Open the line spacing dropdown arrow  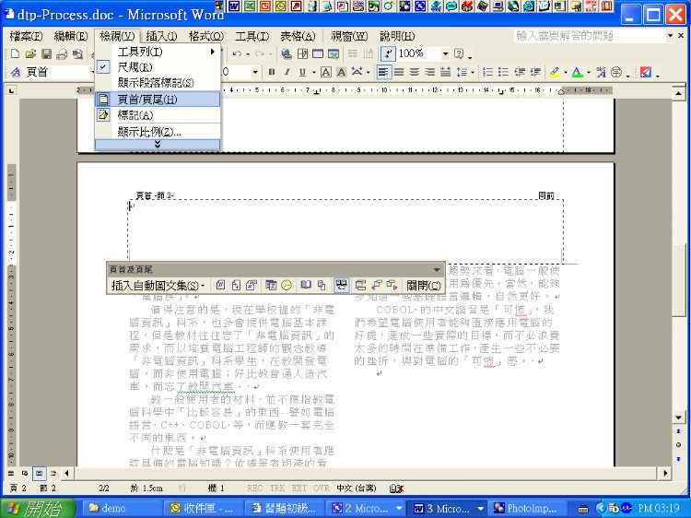tap(473, 72)
